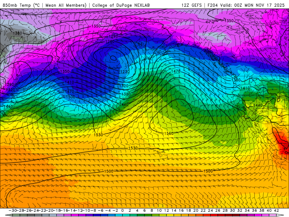
Task: Click the 38 value on the colorbar
Action: point(262,210)
